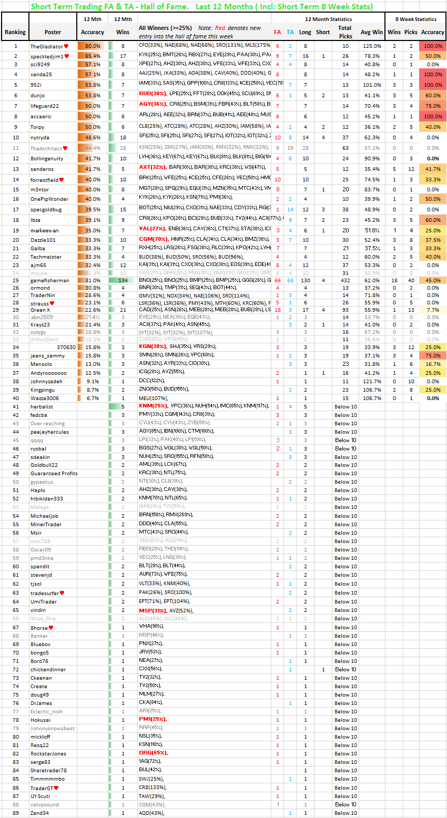This screenshot has width=447, height=818.
Task: Select the Total Picks column header
Action: click(x=345, y=32)
